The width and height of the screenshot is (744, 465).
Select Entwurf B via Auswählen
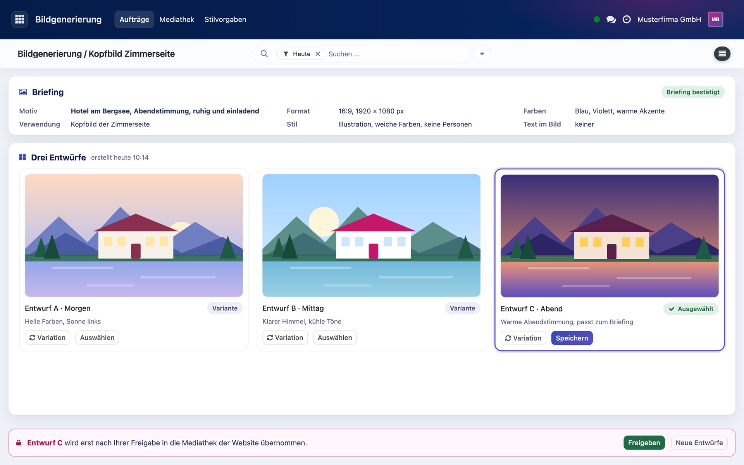[x=335, y=338]
